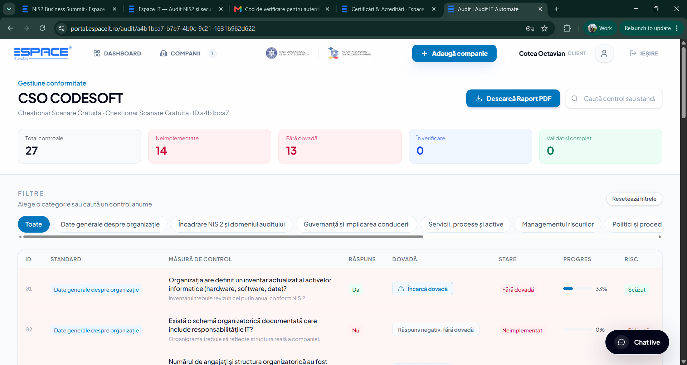Screen dimensions: 687x365
Task: Filter by Guvernanță și implicarea conducerii
Action: click(x=356, y=224)
